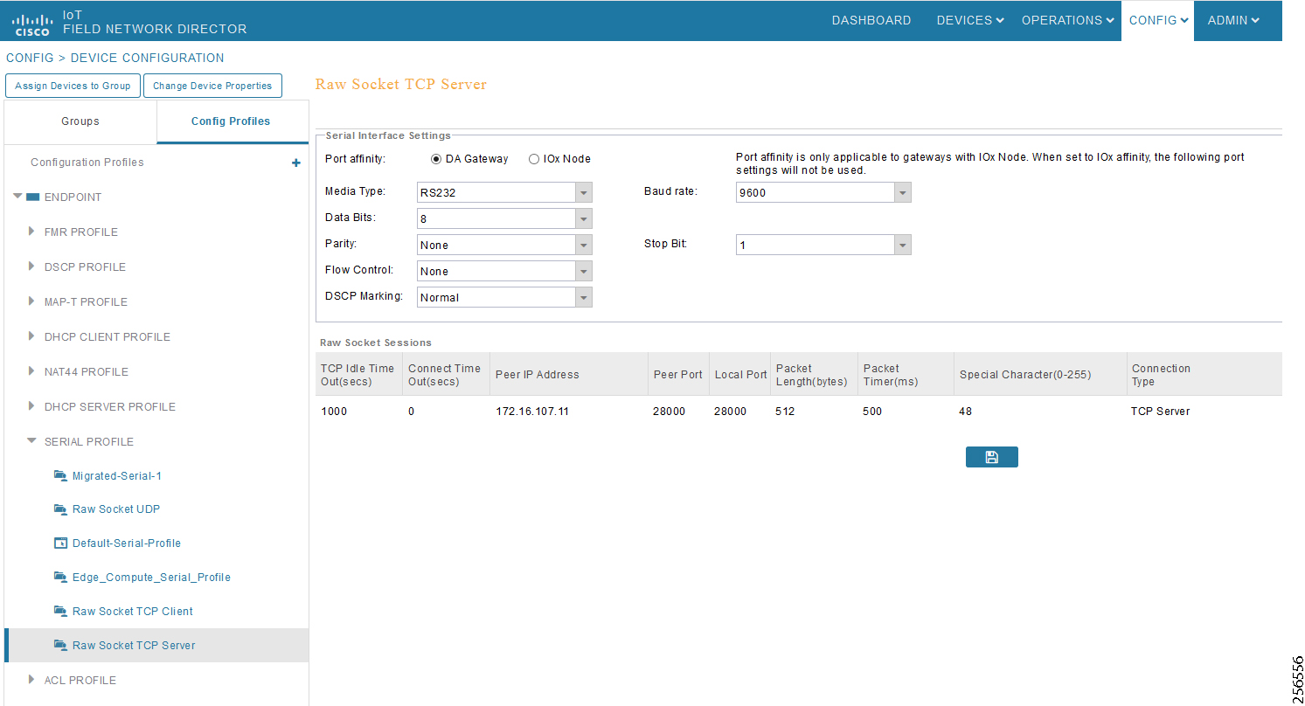Click Assign Devices to Group button
The width and height of the screenshot is (1305, 706).
[x=73, y=86]
